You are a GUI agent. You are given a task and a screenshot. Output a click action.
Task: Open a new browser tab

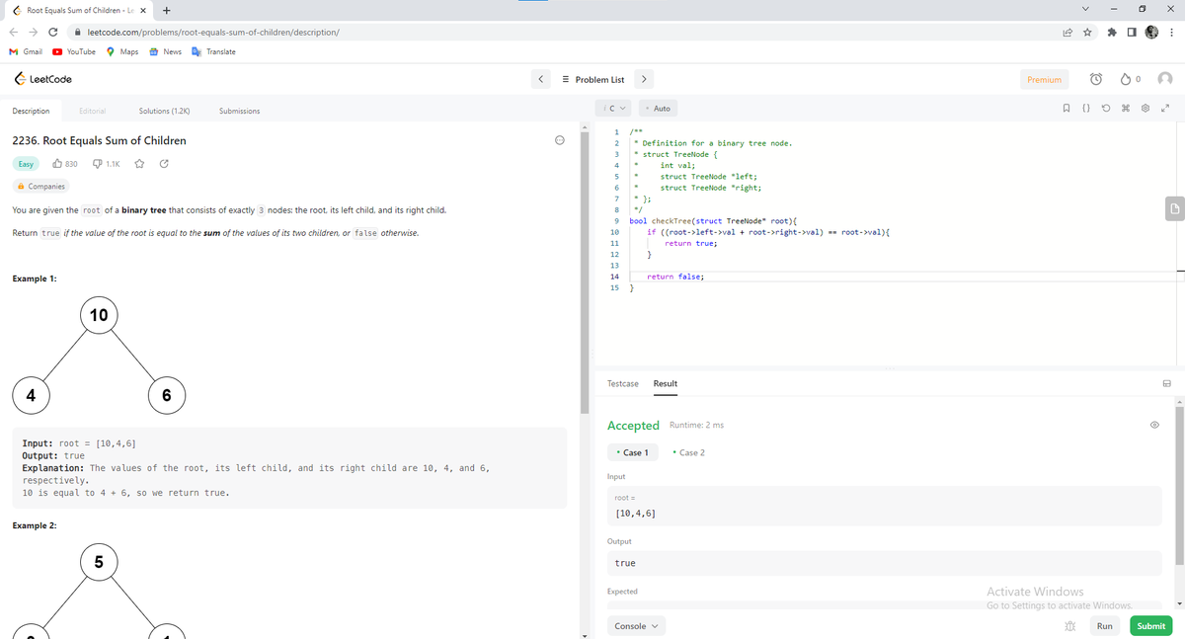166,11
